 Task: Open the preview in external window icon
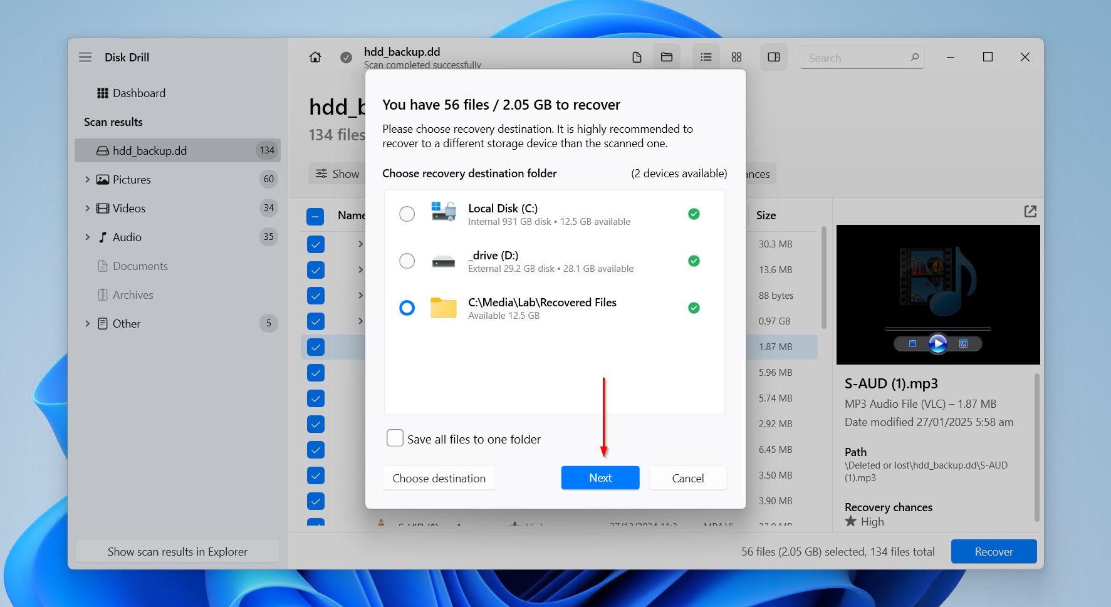(x=1031, y=212)
